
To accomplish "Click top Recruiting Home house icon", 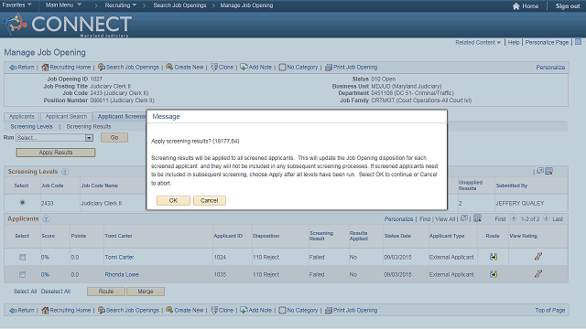I will pos(45,67).
